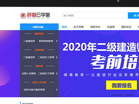
Task: Click the 述岗人员培训 category heading
Action: tap(39, 82)
